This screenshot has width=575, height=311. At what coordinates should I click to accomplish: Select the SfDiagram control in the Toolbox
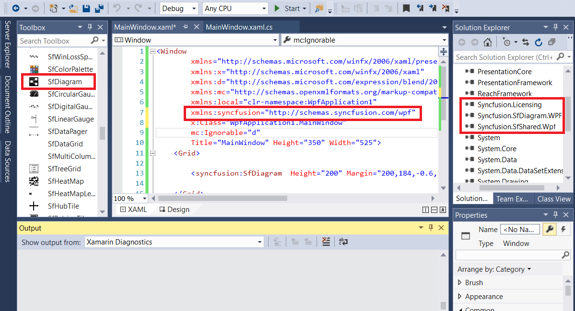point(53,81)
